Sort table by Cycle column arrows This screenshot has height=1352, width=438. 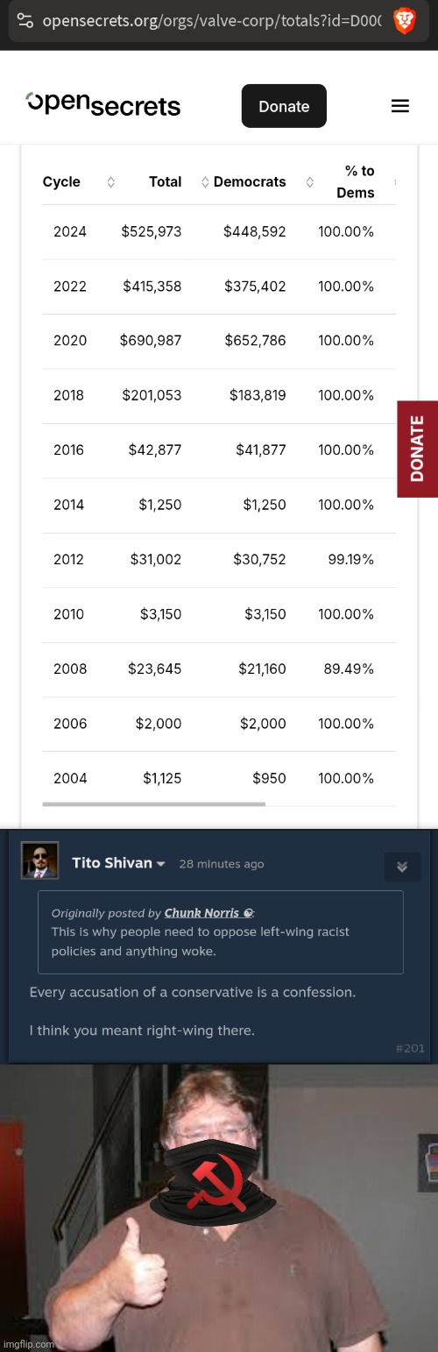pos(111,182)
